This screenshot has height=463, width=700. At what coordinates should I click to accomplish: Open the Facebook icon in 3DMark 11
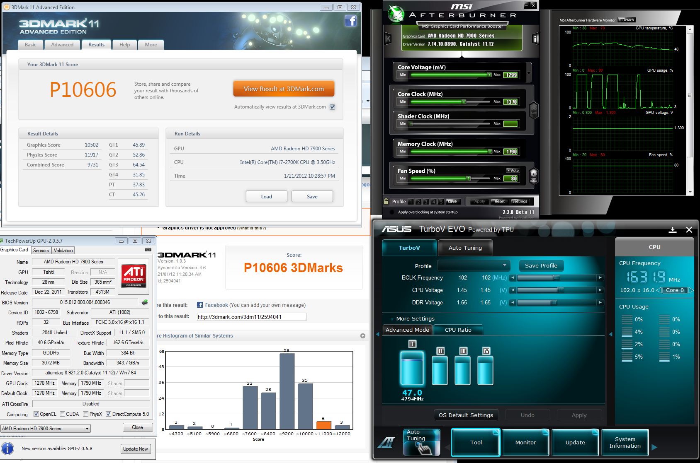pos(350,21)
